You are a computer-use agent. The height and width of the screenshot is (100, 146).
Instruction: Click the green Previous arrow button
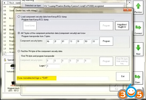tap(138, 8)
